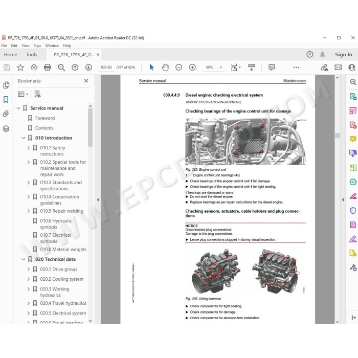The height and width of the screenshot is (358, 358).
Task: Open the fit page options icon
Action: pyautogui.click(x=235, y=68)
